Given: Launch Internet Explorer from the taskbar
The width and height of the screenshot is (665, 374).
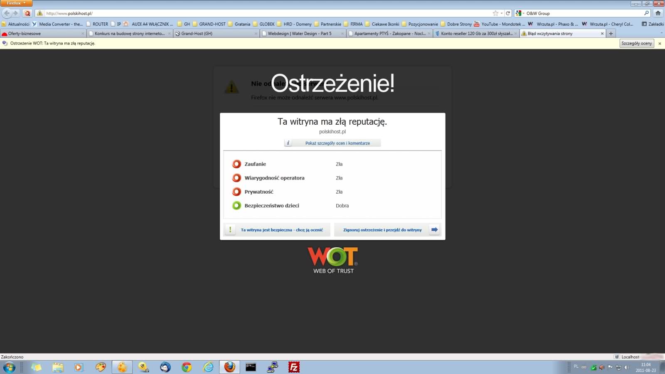Looking at the screenshot, I should coord(208,367).
